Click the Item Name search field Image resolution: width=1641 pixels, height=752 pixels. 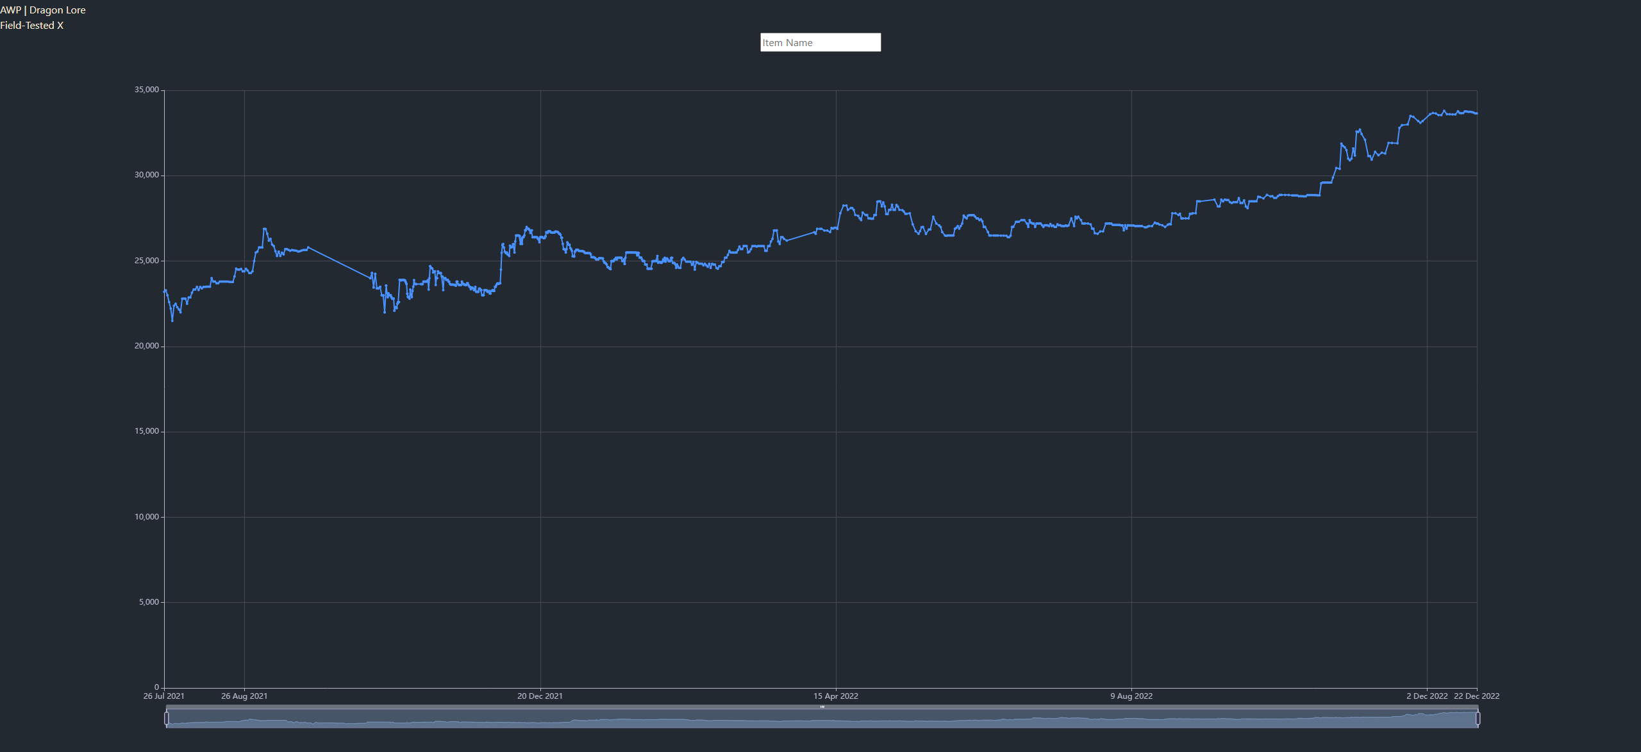820,42
